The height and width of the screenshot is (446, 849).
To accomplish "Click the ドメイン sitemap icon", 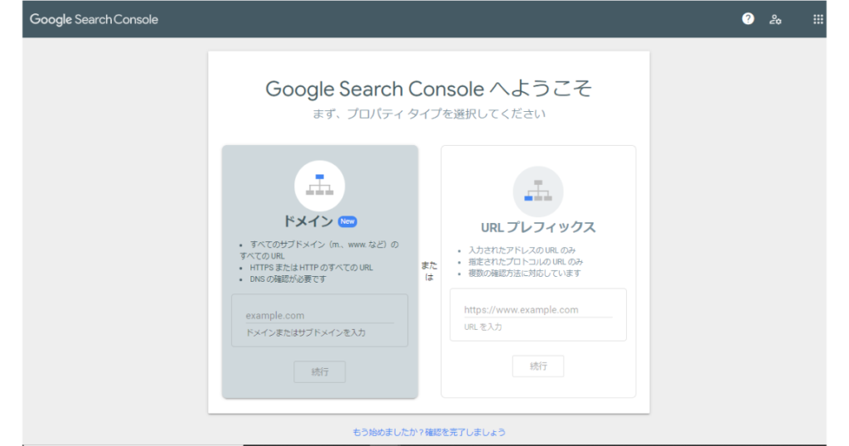I will click(319, 186).
